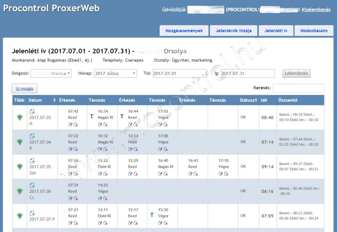
Task: Expand details for 2017.07.04 row
Action: pyautogui.click(x=20, y=142)
